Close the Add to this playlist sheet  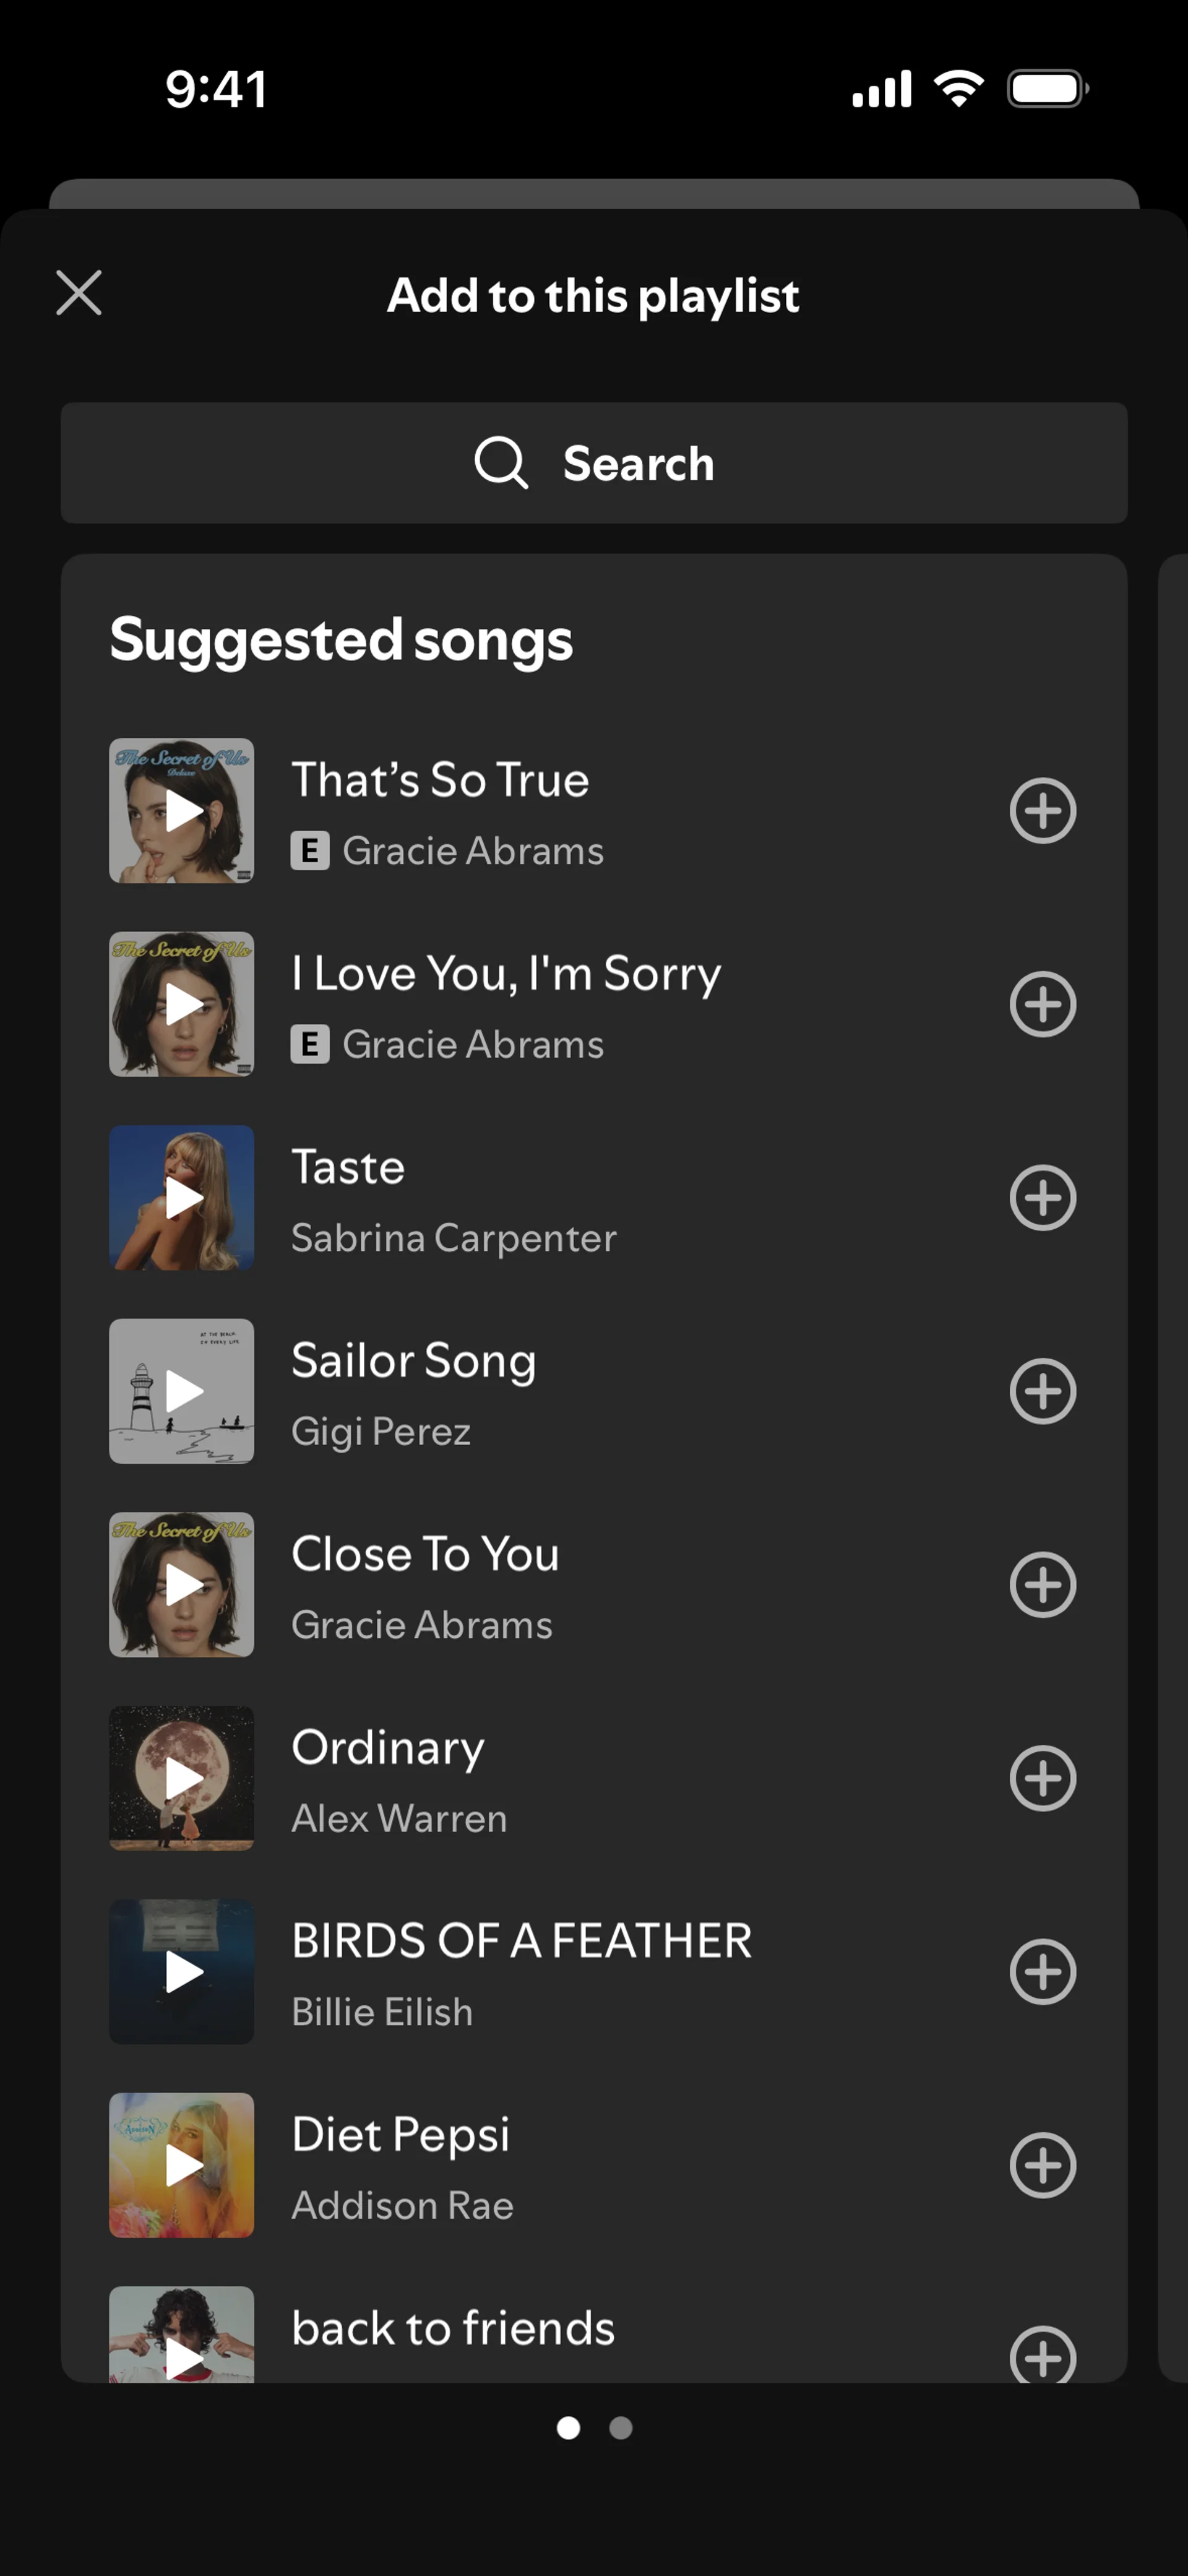[x=79, y=293]
